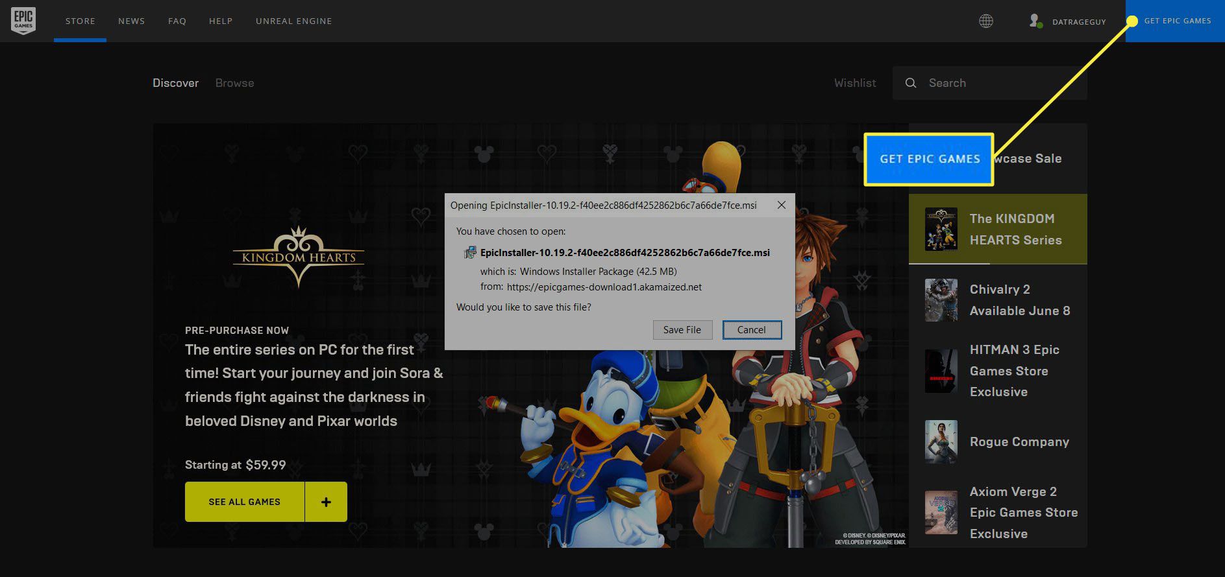Select the HITMAN 3 thumbnail

coord(941,371)
